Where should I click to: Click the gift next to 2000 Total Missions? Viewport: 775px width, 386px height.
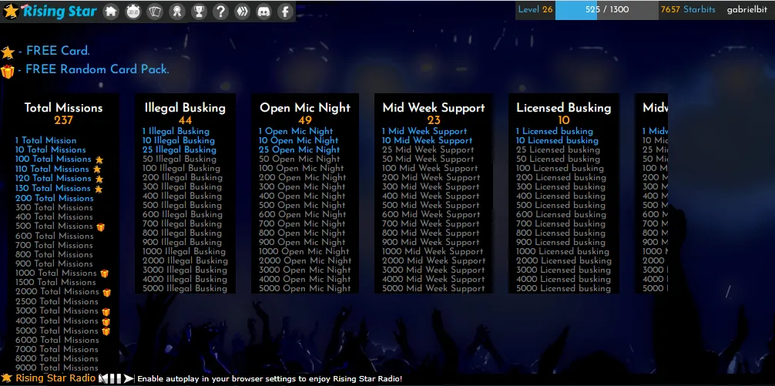click(x=107, y=293)
